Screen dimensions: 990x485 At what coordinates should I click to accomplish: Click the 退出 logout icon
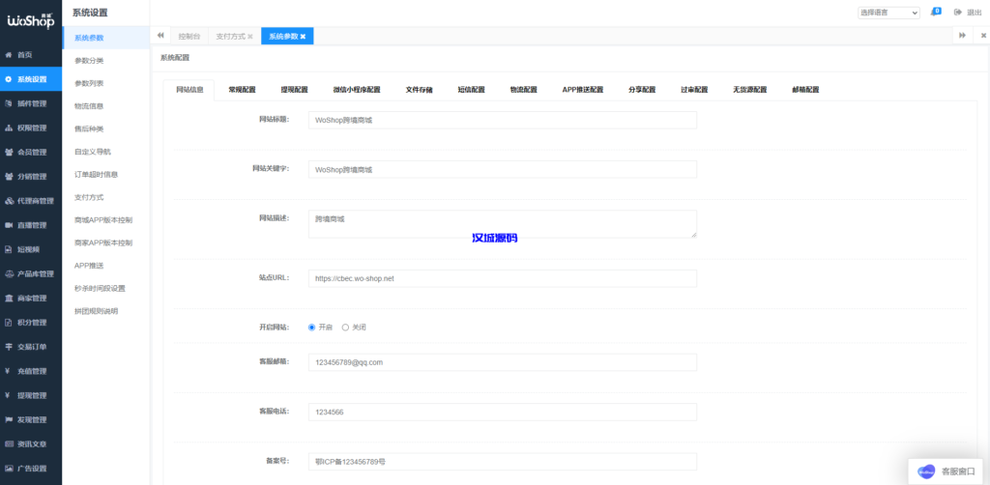(958, 13)
